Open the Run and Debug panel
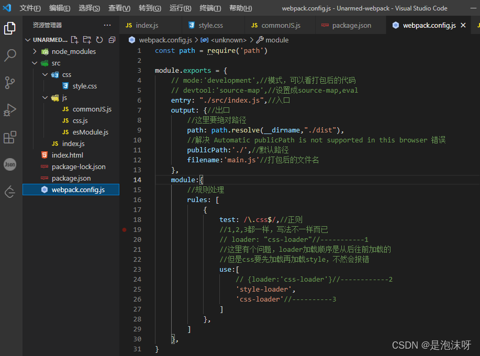 (x=10, y=110)
